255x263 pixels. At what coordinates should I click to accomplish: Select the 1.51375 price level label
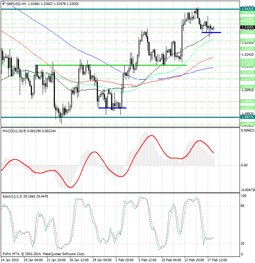pos(247,79)
